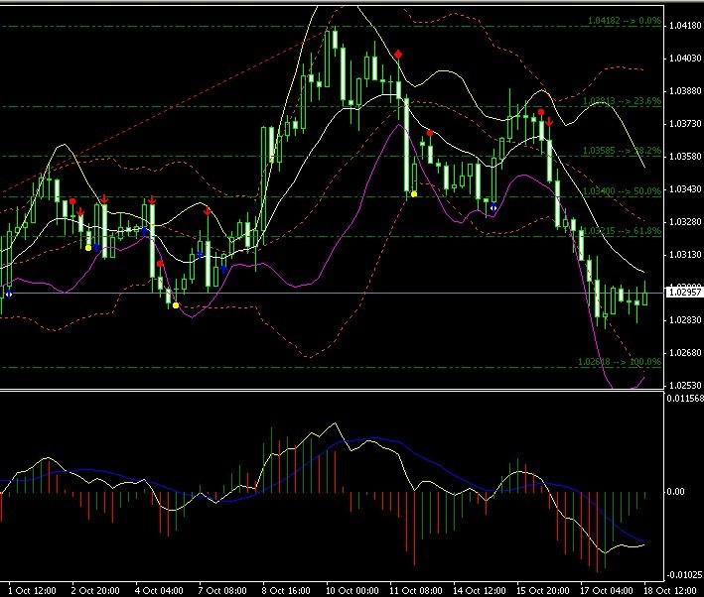Select the Fibonacci label 1.04182 --> 0.0%
This screenshot has height=597, width=704.
pyautogui.click(x=625, y=21)
